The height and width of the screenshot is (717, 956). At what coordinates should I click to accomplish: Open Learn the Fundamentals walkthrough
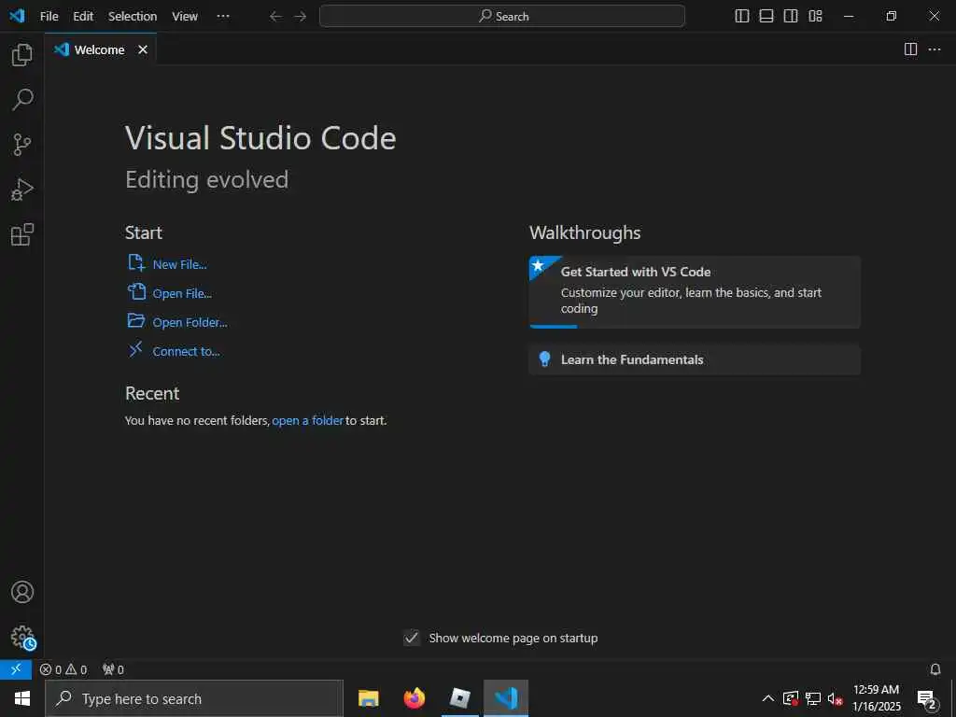[695, 359]
